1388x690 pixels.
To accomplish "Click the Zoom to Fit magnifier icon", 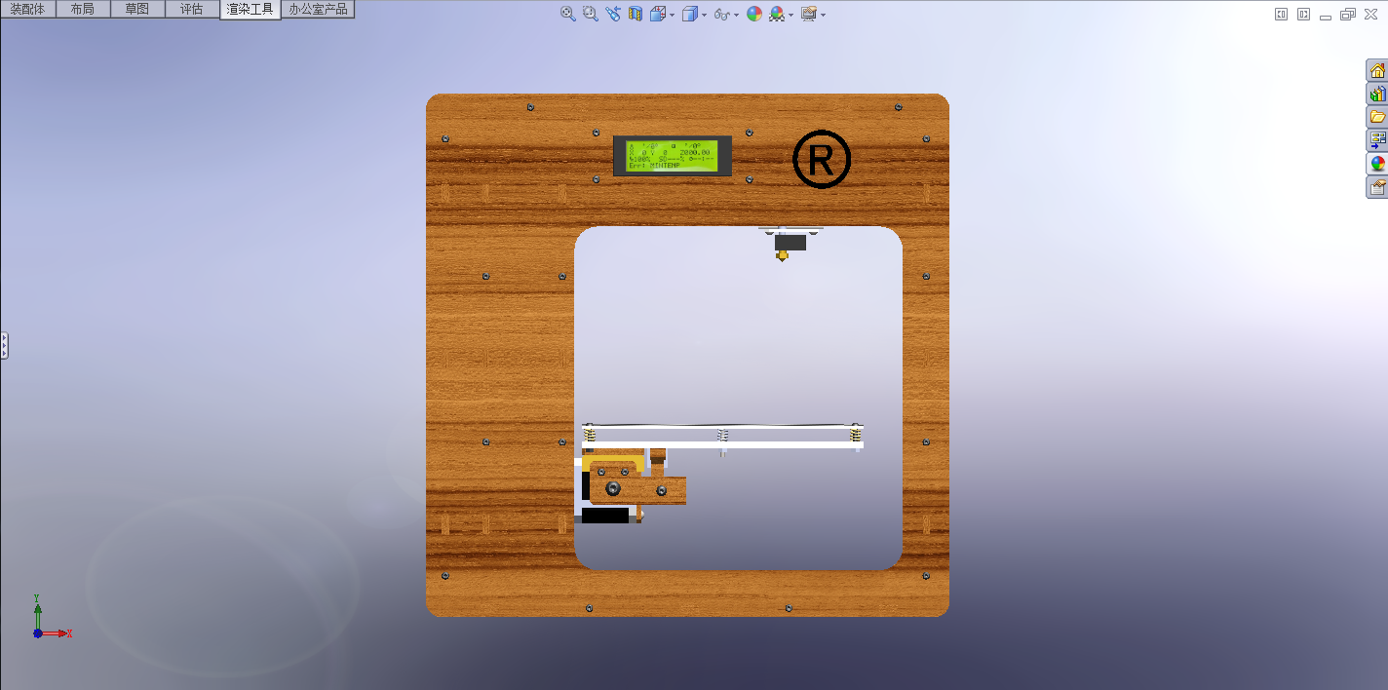I will (x=568, y=14).
